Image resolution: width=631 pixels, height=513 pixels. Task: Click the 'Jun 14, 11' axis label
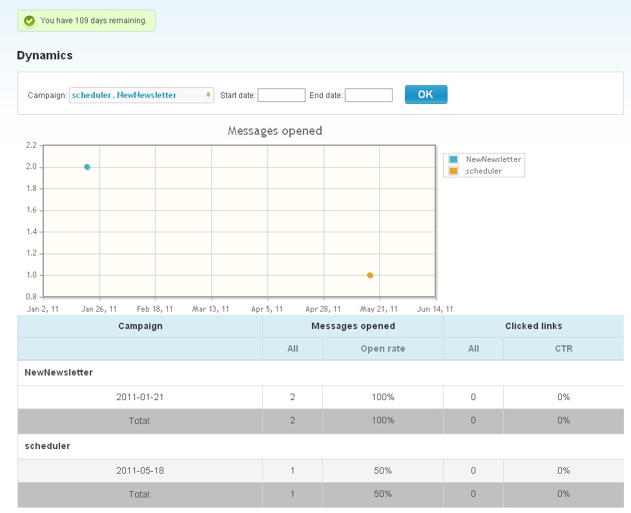point(435,309)
